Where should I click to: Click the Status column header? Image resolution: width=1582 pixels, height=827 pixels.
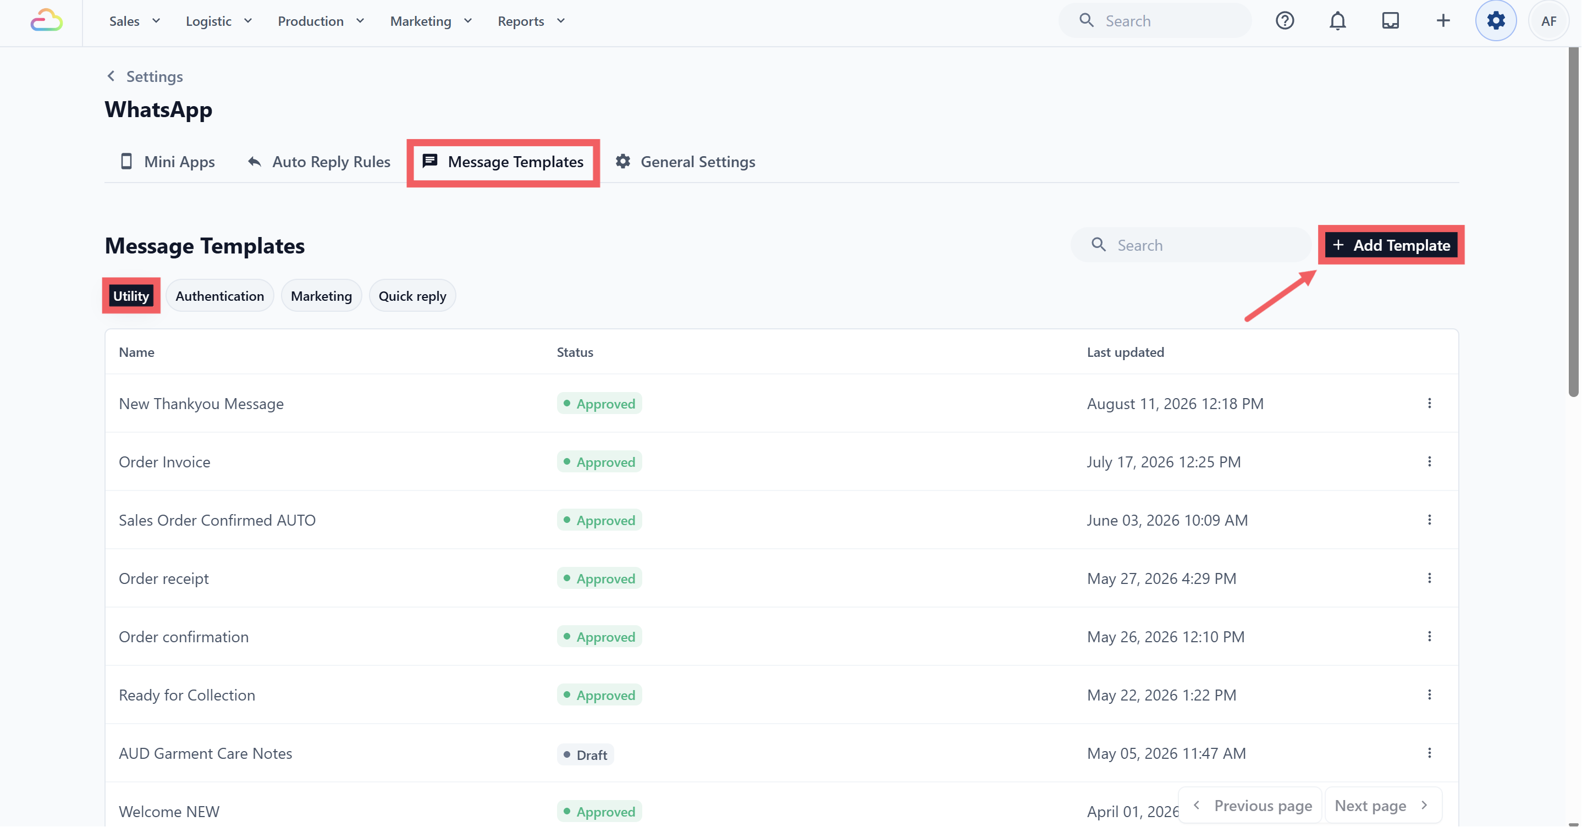point(574,352)
